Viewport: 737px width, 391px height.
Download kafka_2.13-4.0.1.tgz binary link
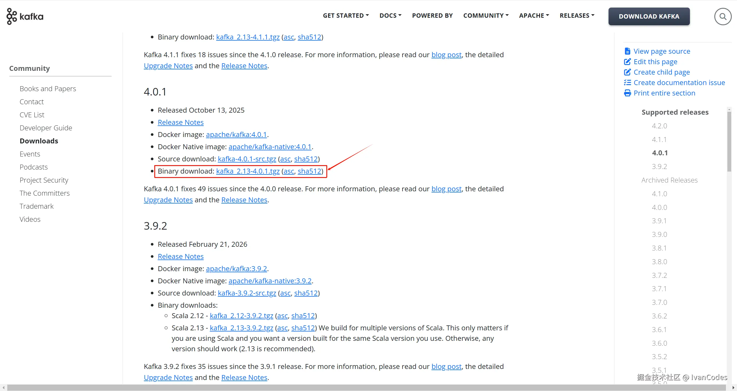pos(248,171)
